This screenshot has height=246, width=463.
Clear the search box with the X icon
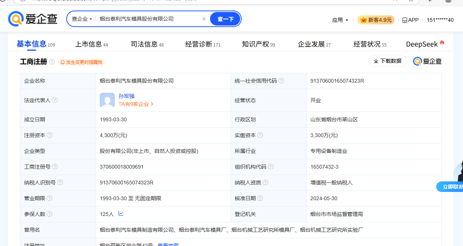[204, 19]
